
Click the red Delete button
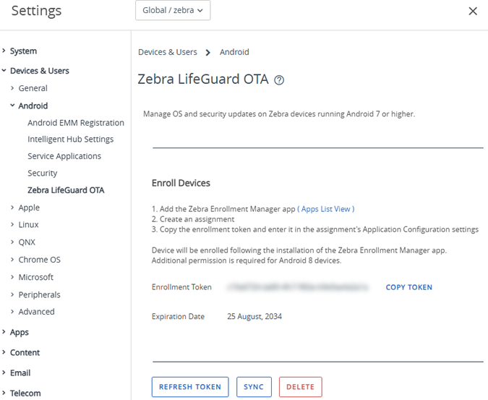(300, 387)
